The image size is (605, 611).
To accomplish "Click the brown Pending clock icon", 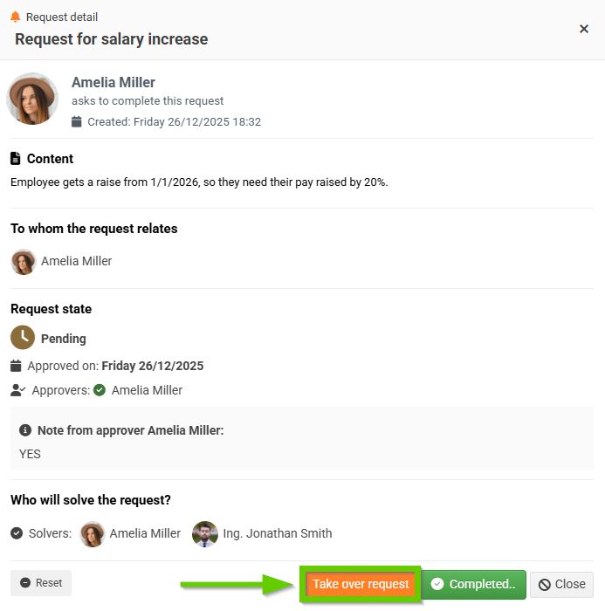I will (23, 338).
